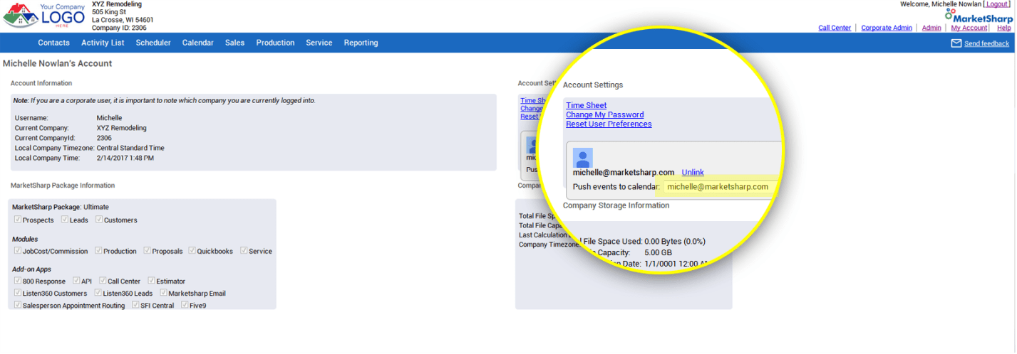
Task: Click the 5.00 GB capacity value
Action: [658, 252]
